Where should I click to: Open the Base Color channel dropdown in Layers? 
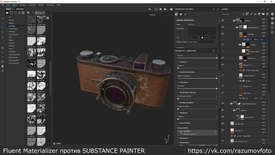pos(227,14)
